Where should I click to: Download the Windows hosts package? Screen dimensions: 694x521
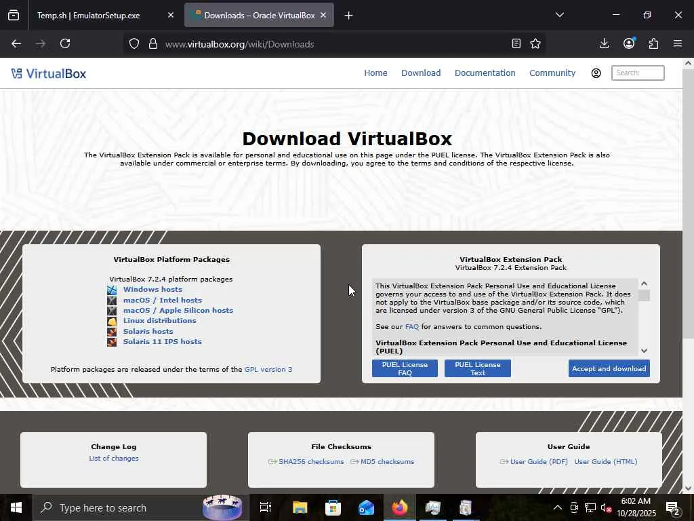tap(152, 289)
